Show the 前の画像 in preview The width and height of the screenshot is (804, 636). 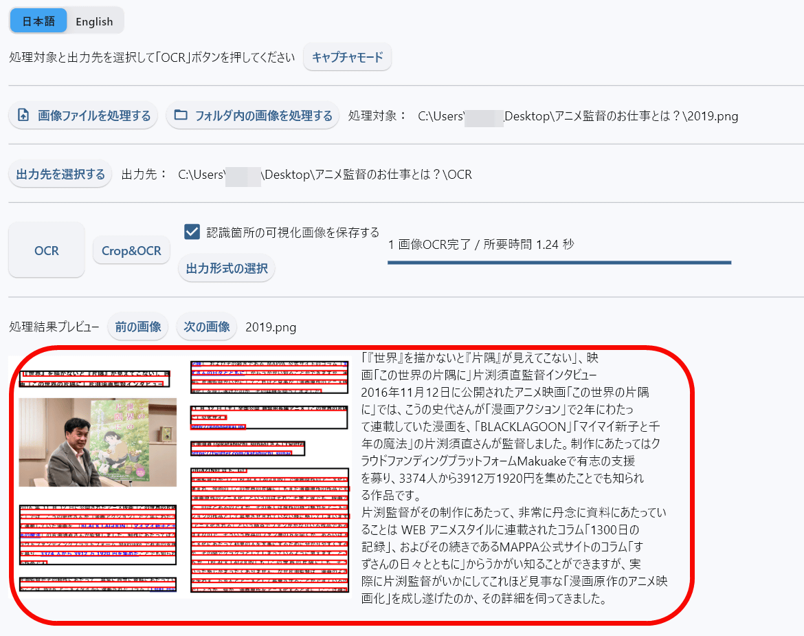coord(138,327)
